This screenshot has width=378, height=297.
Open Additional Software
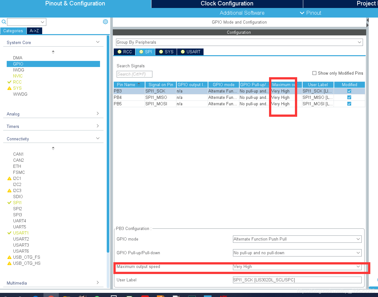point(242,13)
